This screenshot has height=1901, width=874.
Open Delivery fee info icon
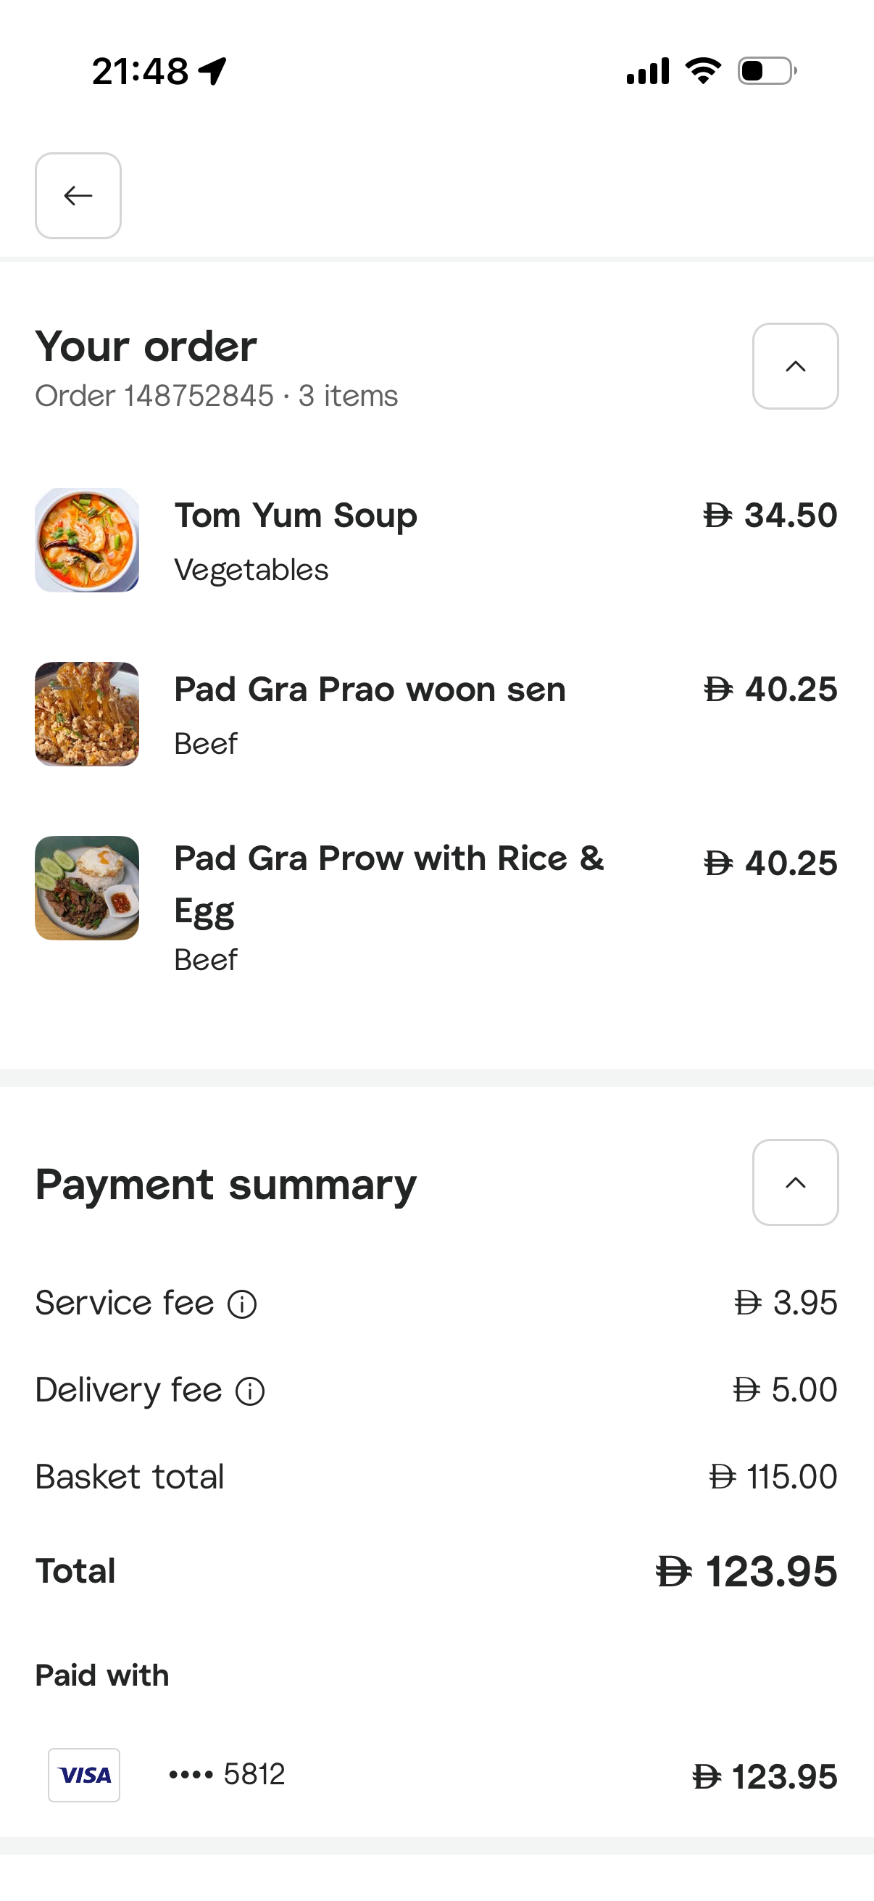point(250,1391)
